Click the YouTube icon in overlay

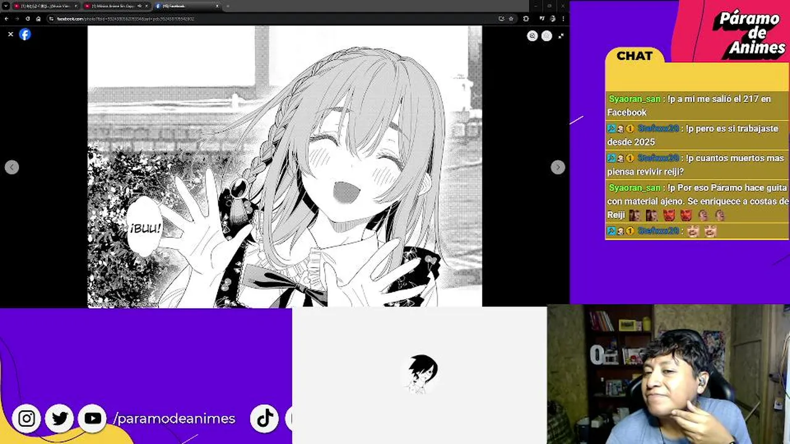coord(93,419)
